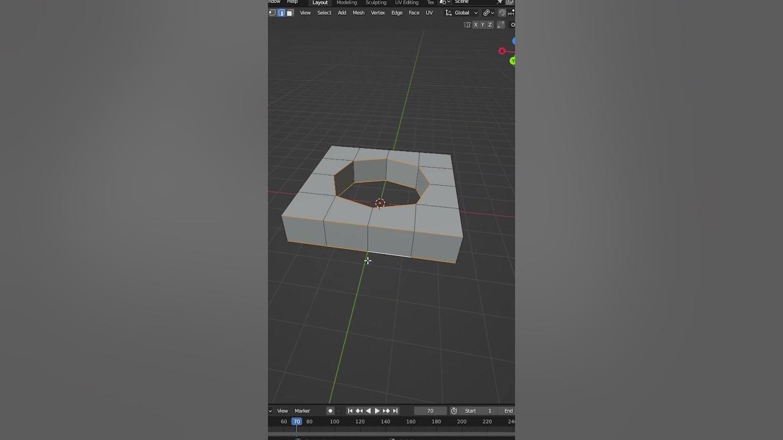Viewport: 783px width, 440px height.
Task: Open the timeline View menu
Action: (283, 411)
